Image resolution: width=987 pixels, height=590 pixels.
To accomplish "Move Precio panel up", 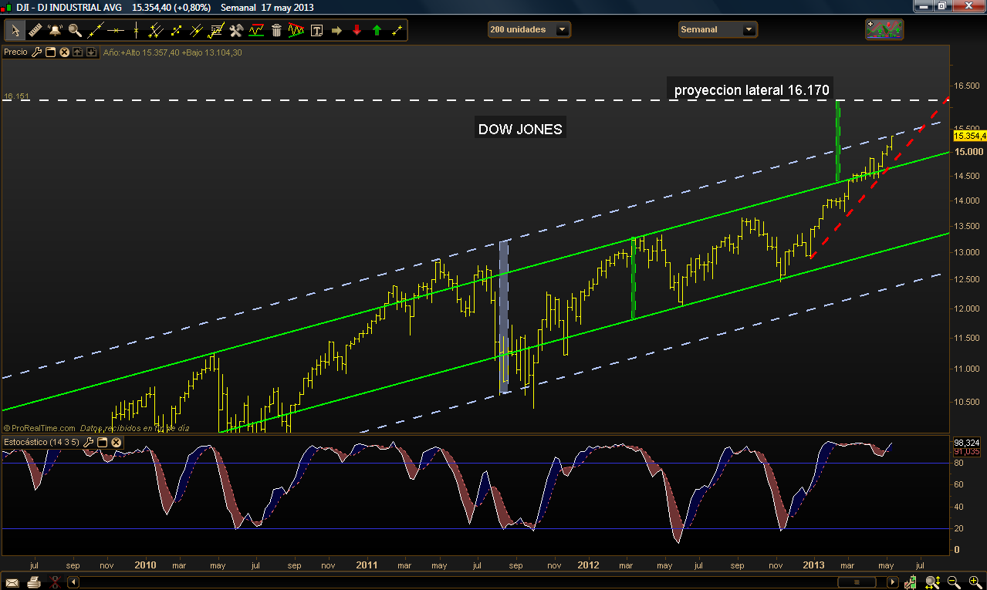I will click(x=78, y=52).
